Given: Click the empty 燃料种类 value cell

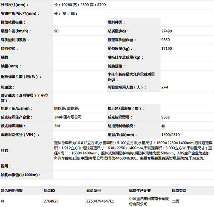Looking at the screenshot, I should (187, 22).
